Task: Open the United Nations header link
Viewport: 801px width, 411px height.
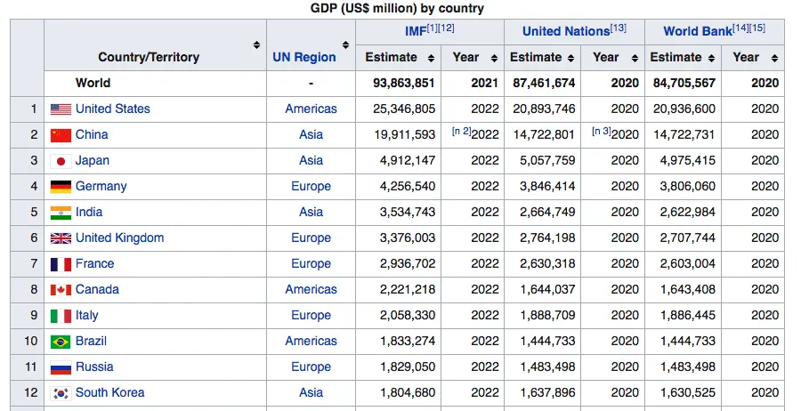Action: click(565, 31)
